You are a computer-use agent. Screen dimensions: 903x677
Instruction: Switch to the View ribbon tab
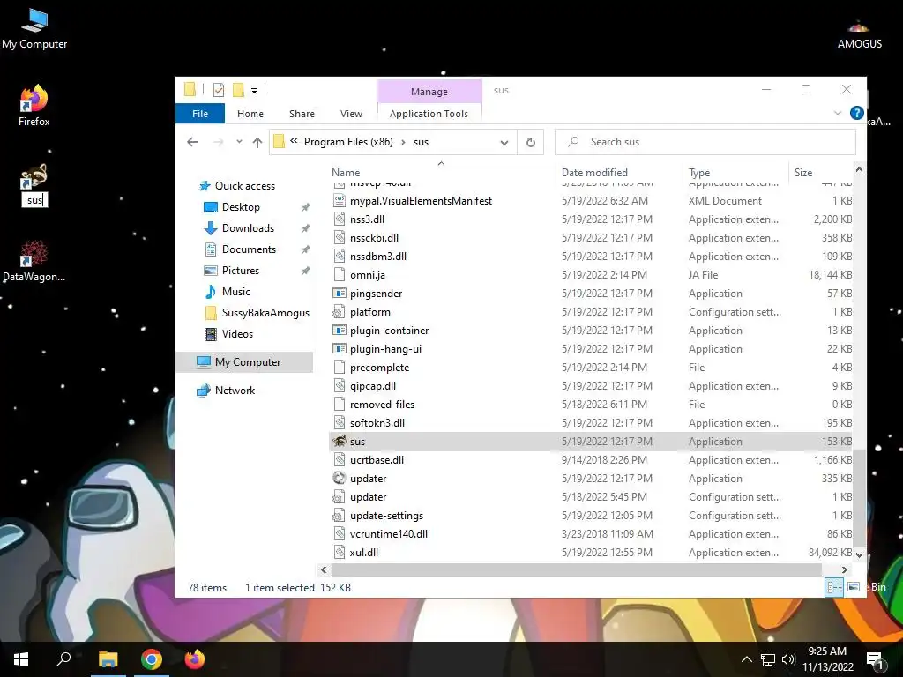[351, 114]
